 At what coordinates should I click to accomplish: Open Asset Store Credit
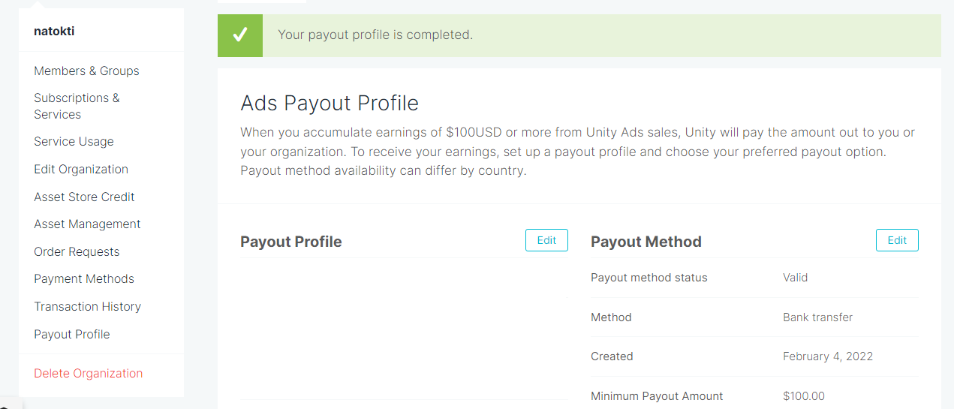(84, 197)
